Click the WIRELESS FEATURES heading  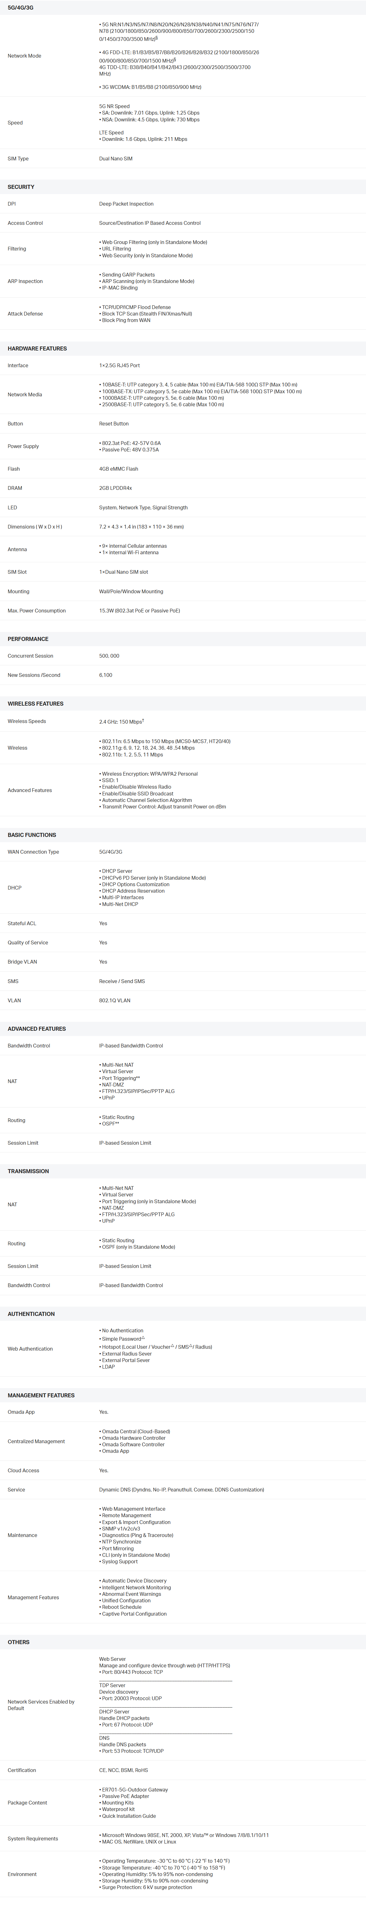coord(36,703)
